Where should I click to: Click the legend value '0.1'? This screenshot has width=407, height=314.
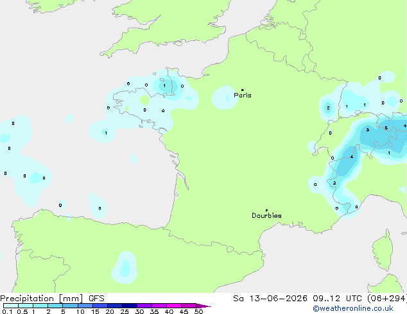[7, 311]
